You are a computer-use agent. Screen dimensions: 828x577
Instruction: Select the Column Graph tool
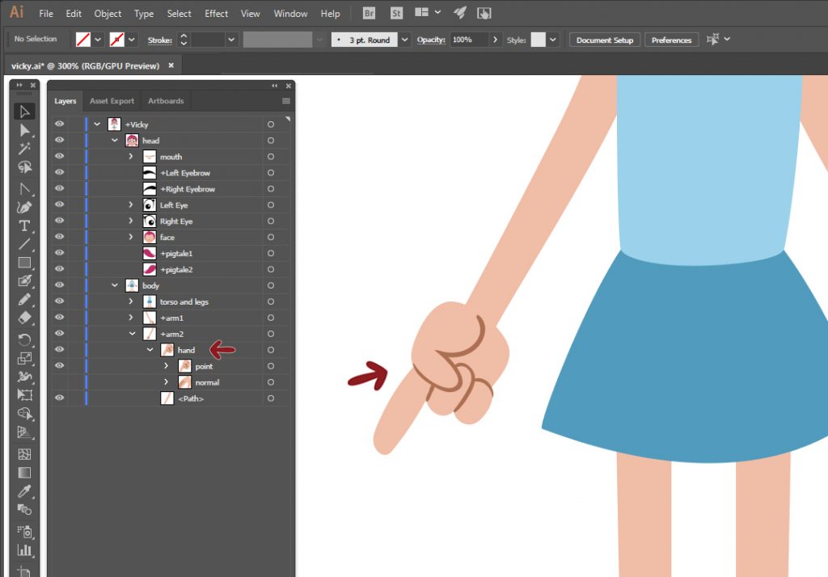tap(24, 550)
